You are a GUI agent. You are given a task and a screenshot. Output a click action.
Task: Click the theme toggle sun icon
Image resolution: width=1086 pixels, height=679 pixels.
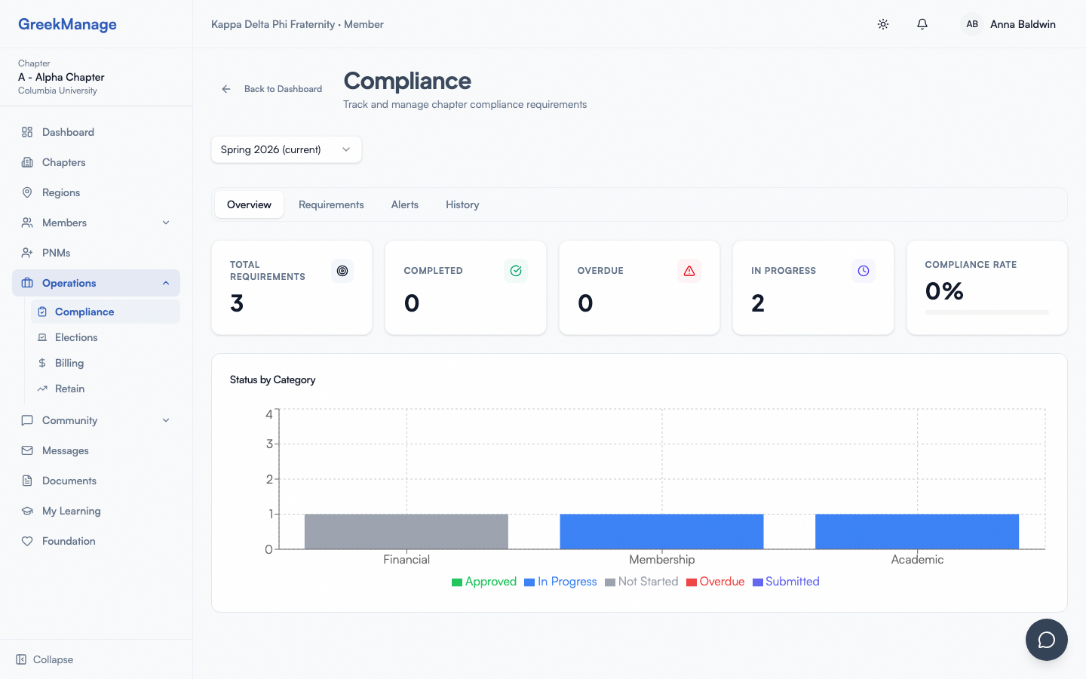click(x=882, y=24)
